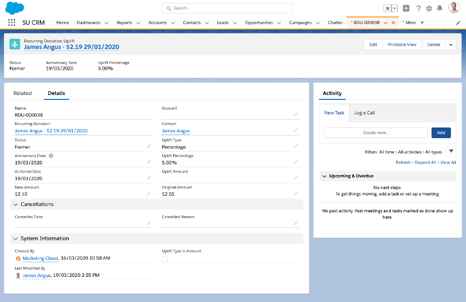Collapse the Upcoming & Overdue section
Image resolution: width=466 pixels, height=302 pixels.
pyautogui.click(x=324, y=176)
